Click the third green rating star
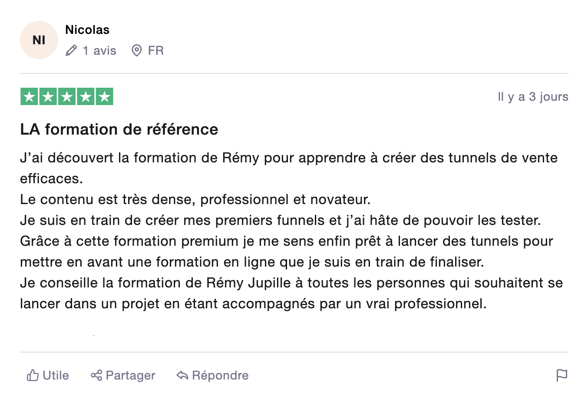The height and width of the screenshot is (396, 588). coord(67,97)
